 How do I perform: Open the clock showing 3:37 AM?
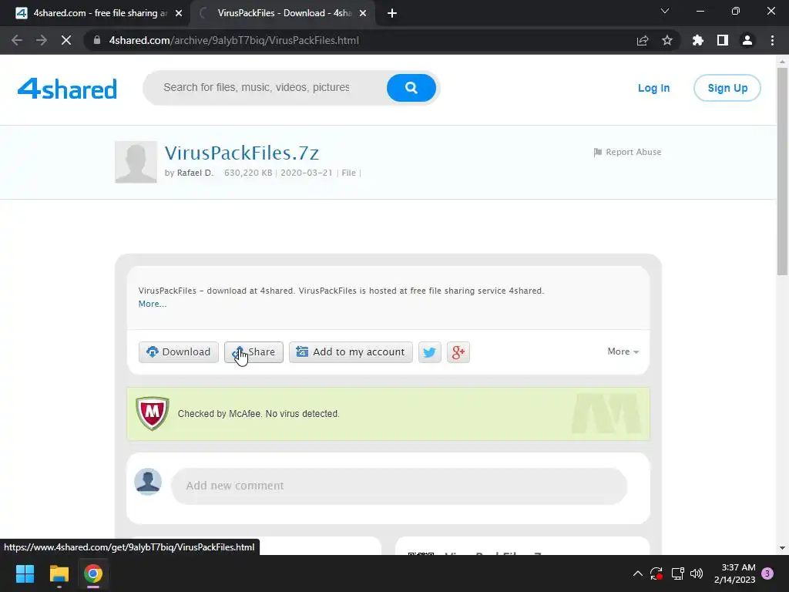point(734,573)
